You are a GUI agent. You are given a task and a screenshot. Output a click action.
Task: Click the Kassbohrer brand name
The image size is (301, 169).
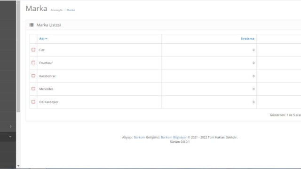coord(48,76)
